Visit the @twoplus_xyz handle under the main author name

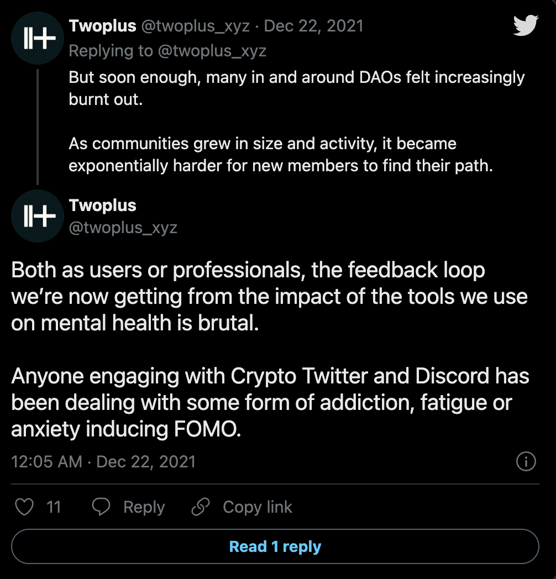(123, 228)
